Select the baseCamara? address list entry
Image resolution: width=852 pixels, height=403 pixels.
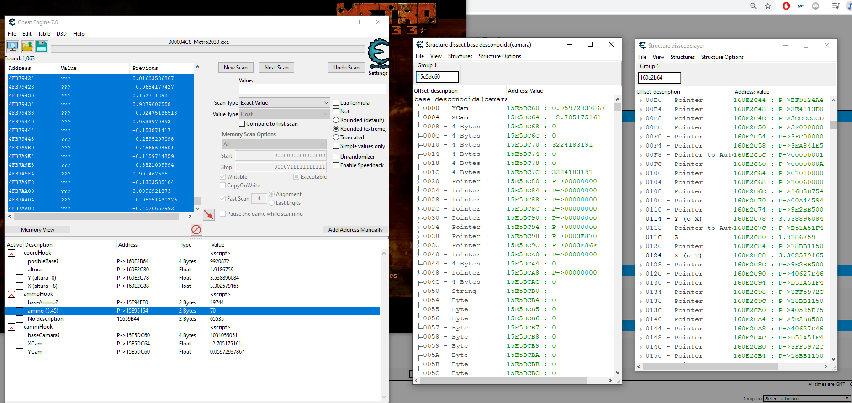point(192,335)
